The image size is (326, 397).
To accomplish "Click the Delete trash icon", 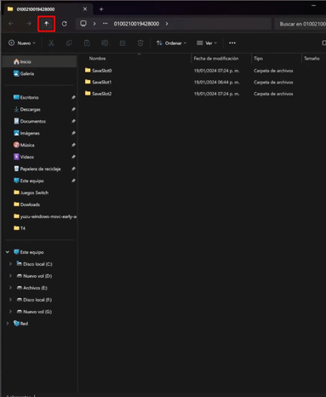I will coord(140,43).
